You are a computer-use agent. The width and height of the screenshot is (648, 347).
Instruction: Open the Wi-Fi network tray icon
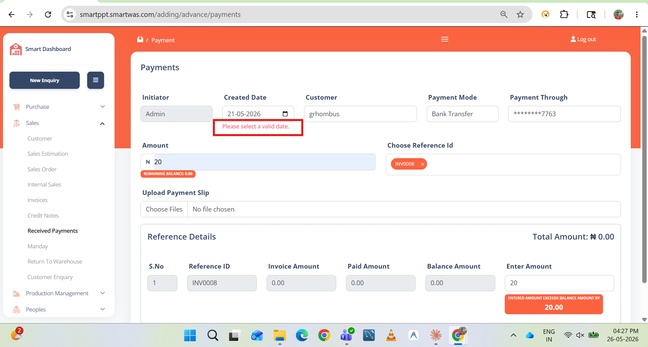pyautogui.click(x=568, y=335)
